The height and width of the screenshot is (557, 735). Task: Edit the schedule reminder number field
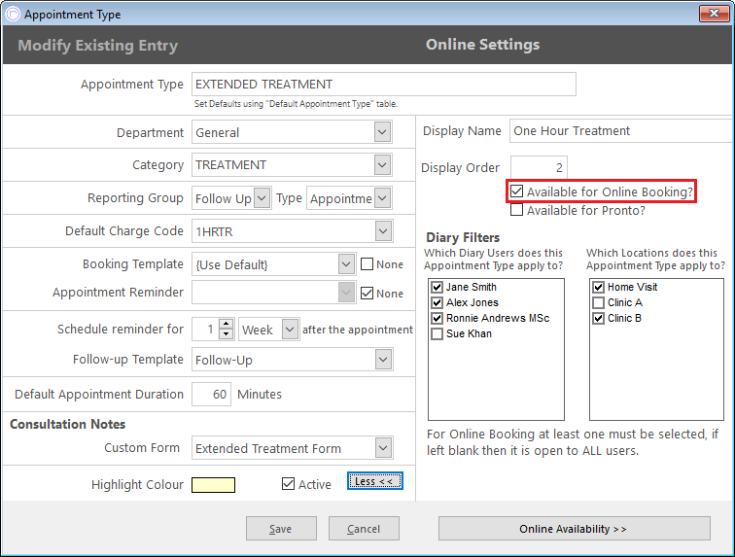(206, 330)
